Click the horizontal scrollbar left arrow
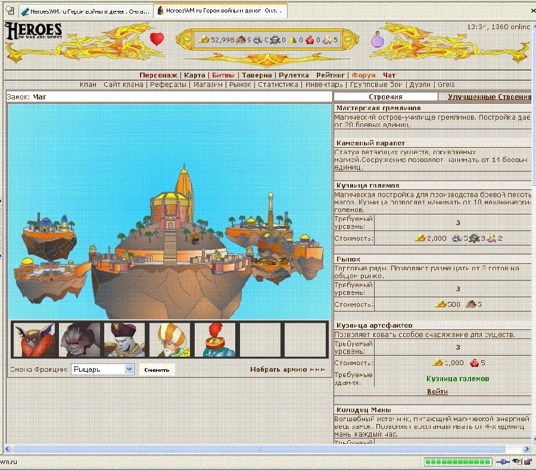Screen dimensions: 536x470 click(7, 449)
